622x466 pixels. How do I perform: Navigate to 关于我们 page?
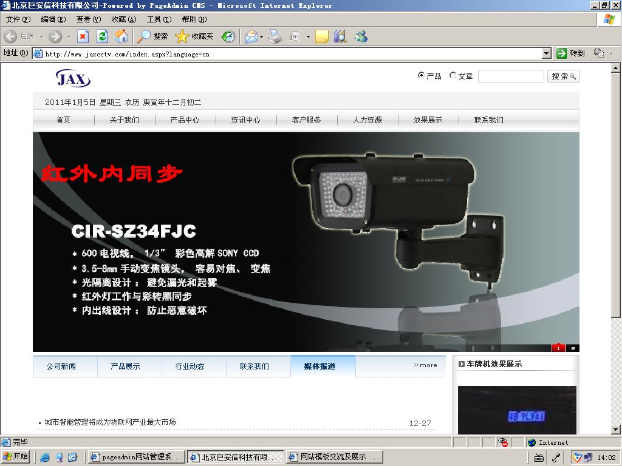coord(124,120)
